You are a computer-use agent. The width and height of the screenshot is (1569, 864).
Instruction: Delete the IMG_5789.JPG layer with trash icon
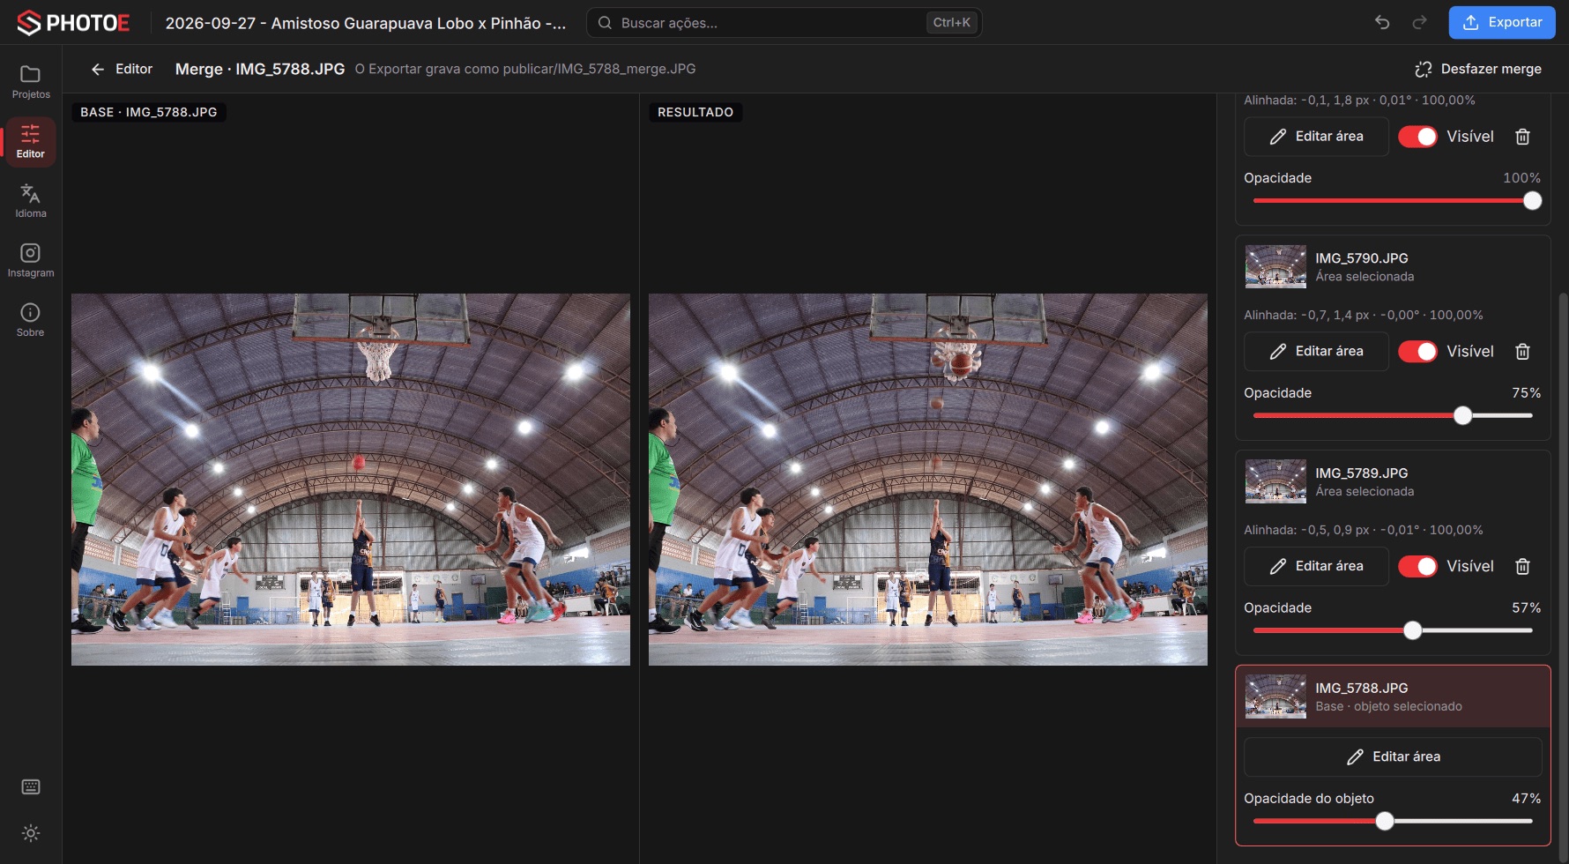(1522, 567)
